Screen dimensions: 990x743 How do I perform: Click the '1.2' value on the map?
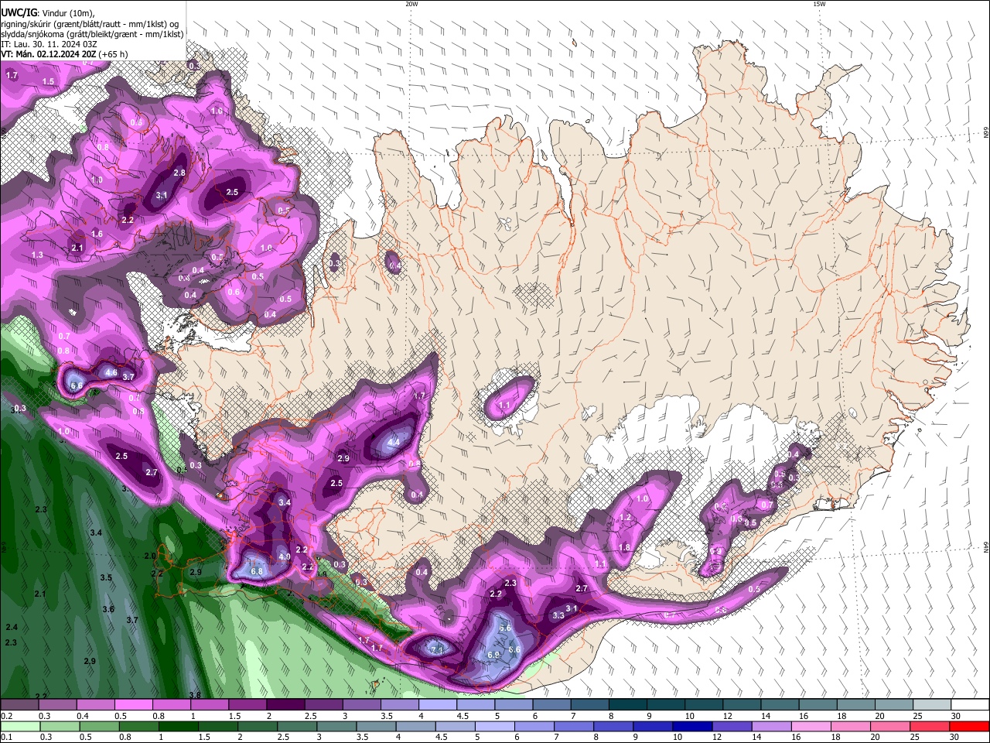(626, 517)
